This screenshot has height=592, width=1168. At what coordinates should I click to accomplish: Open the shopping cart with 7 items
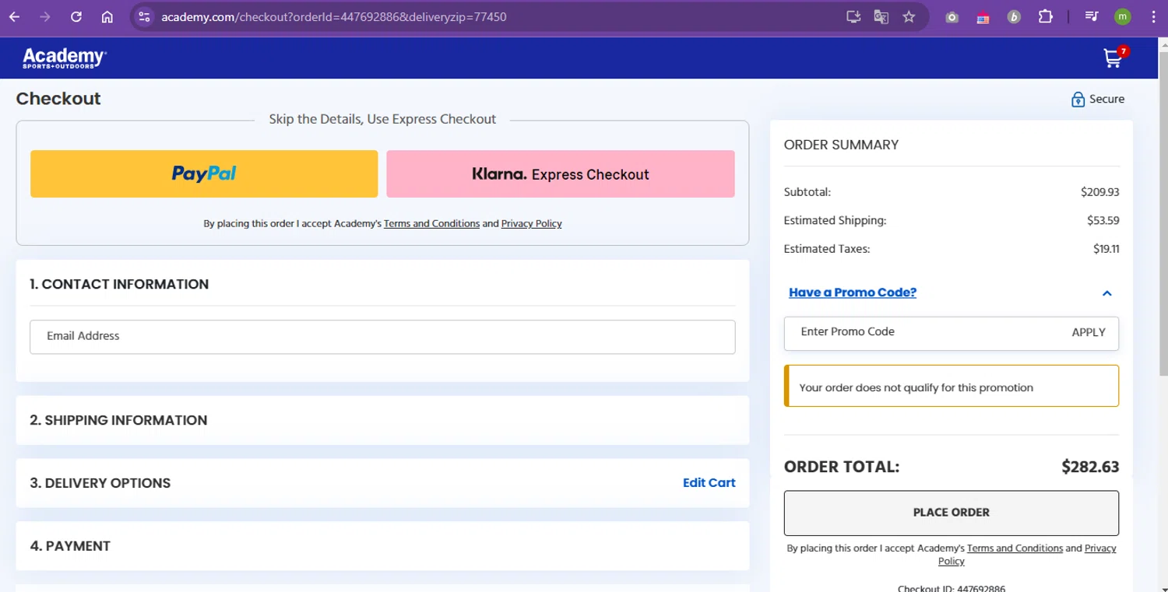[x=1115, y=57]
